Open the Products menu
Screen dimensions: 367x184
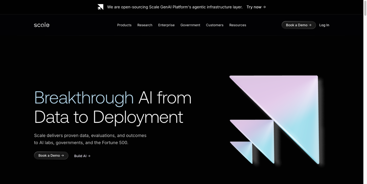124,25
